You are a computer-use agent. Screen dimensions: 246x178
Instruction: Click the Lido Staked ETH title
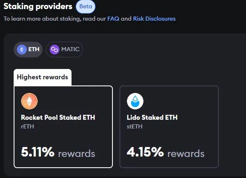[x=152, y=117]
